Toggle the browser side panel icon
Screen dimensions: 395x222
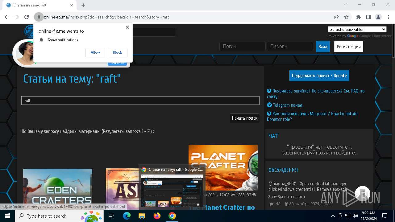tap(368, 17)
